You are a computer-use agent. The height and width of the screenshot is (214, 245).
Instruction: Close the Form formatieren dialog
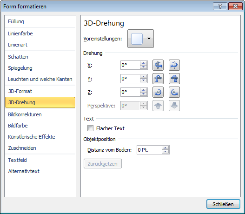[x=235, y=7]
